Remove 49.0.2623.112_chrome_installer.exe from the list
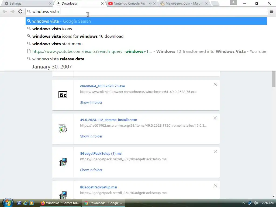This screenshot has height=207, width=276. point(215,118)
